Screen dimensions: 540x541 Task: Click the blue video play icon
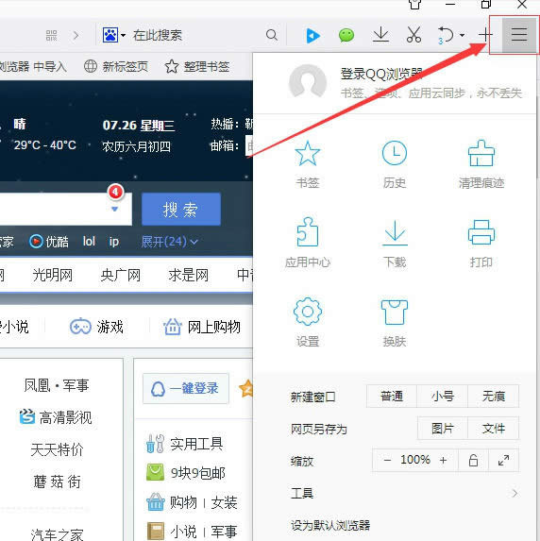pos(313,35)
